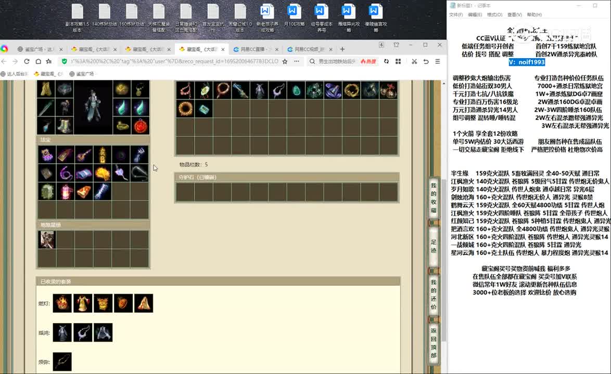Viewport: 611px width, 374px height.
Task: Select the 副本攻略1.5版本 desktop file
Action: click(x=77, y=18)
